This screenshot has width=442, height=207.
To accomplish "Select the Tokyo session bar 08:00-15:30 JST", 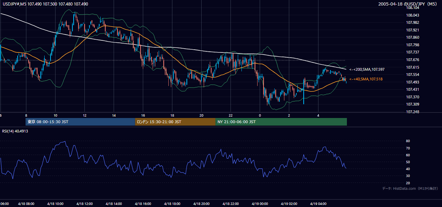I will 80,122.
